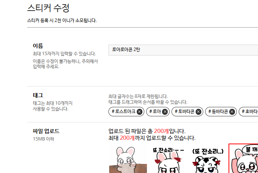
Task: Select the red-bordered rabbit sticker thumbnail
Action: tap(243, 158)
